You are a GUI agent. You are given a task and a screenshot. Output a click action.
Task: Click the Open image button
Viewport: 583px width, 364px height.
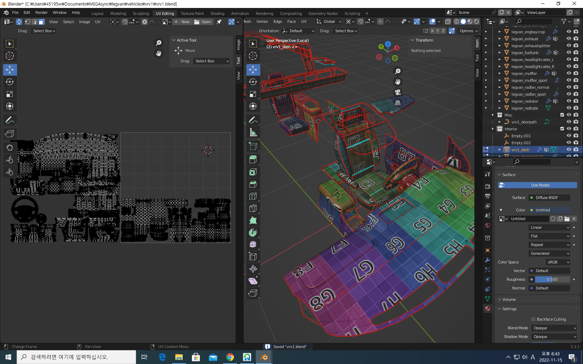(203, 22)
